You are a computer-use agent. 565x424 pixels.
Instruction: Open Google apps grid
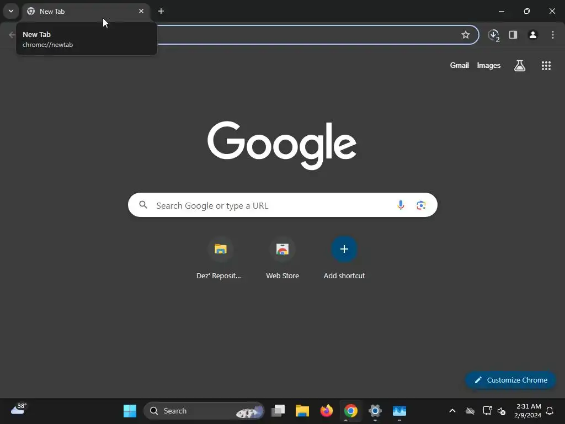click(x=546, y=66)
